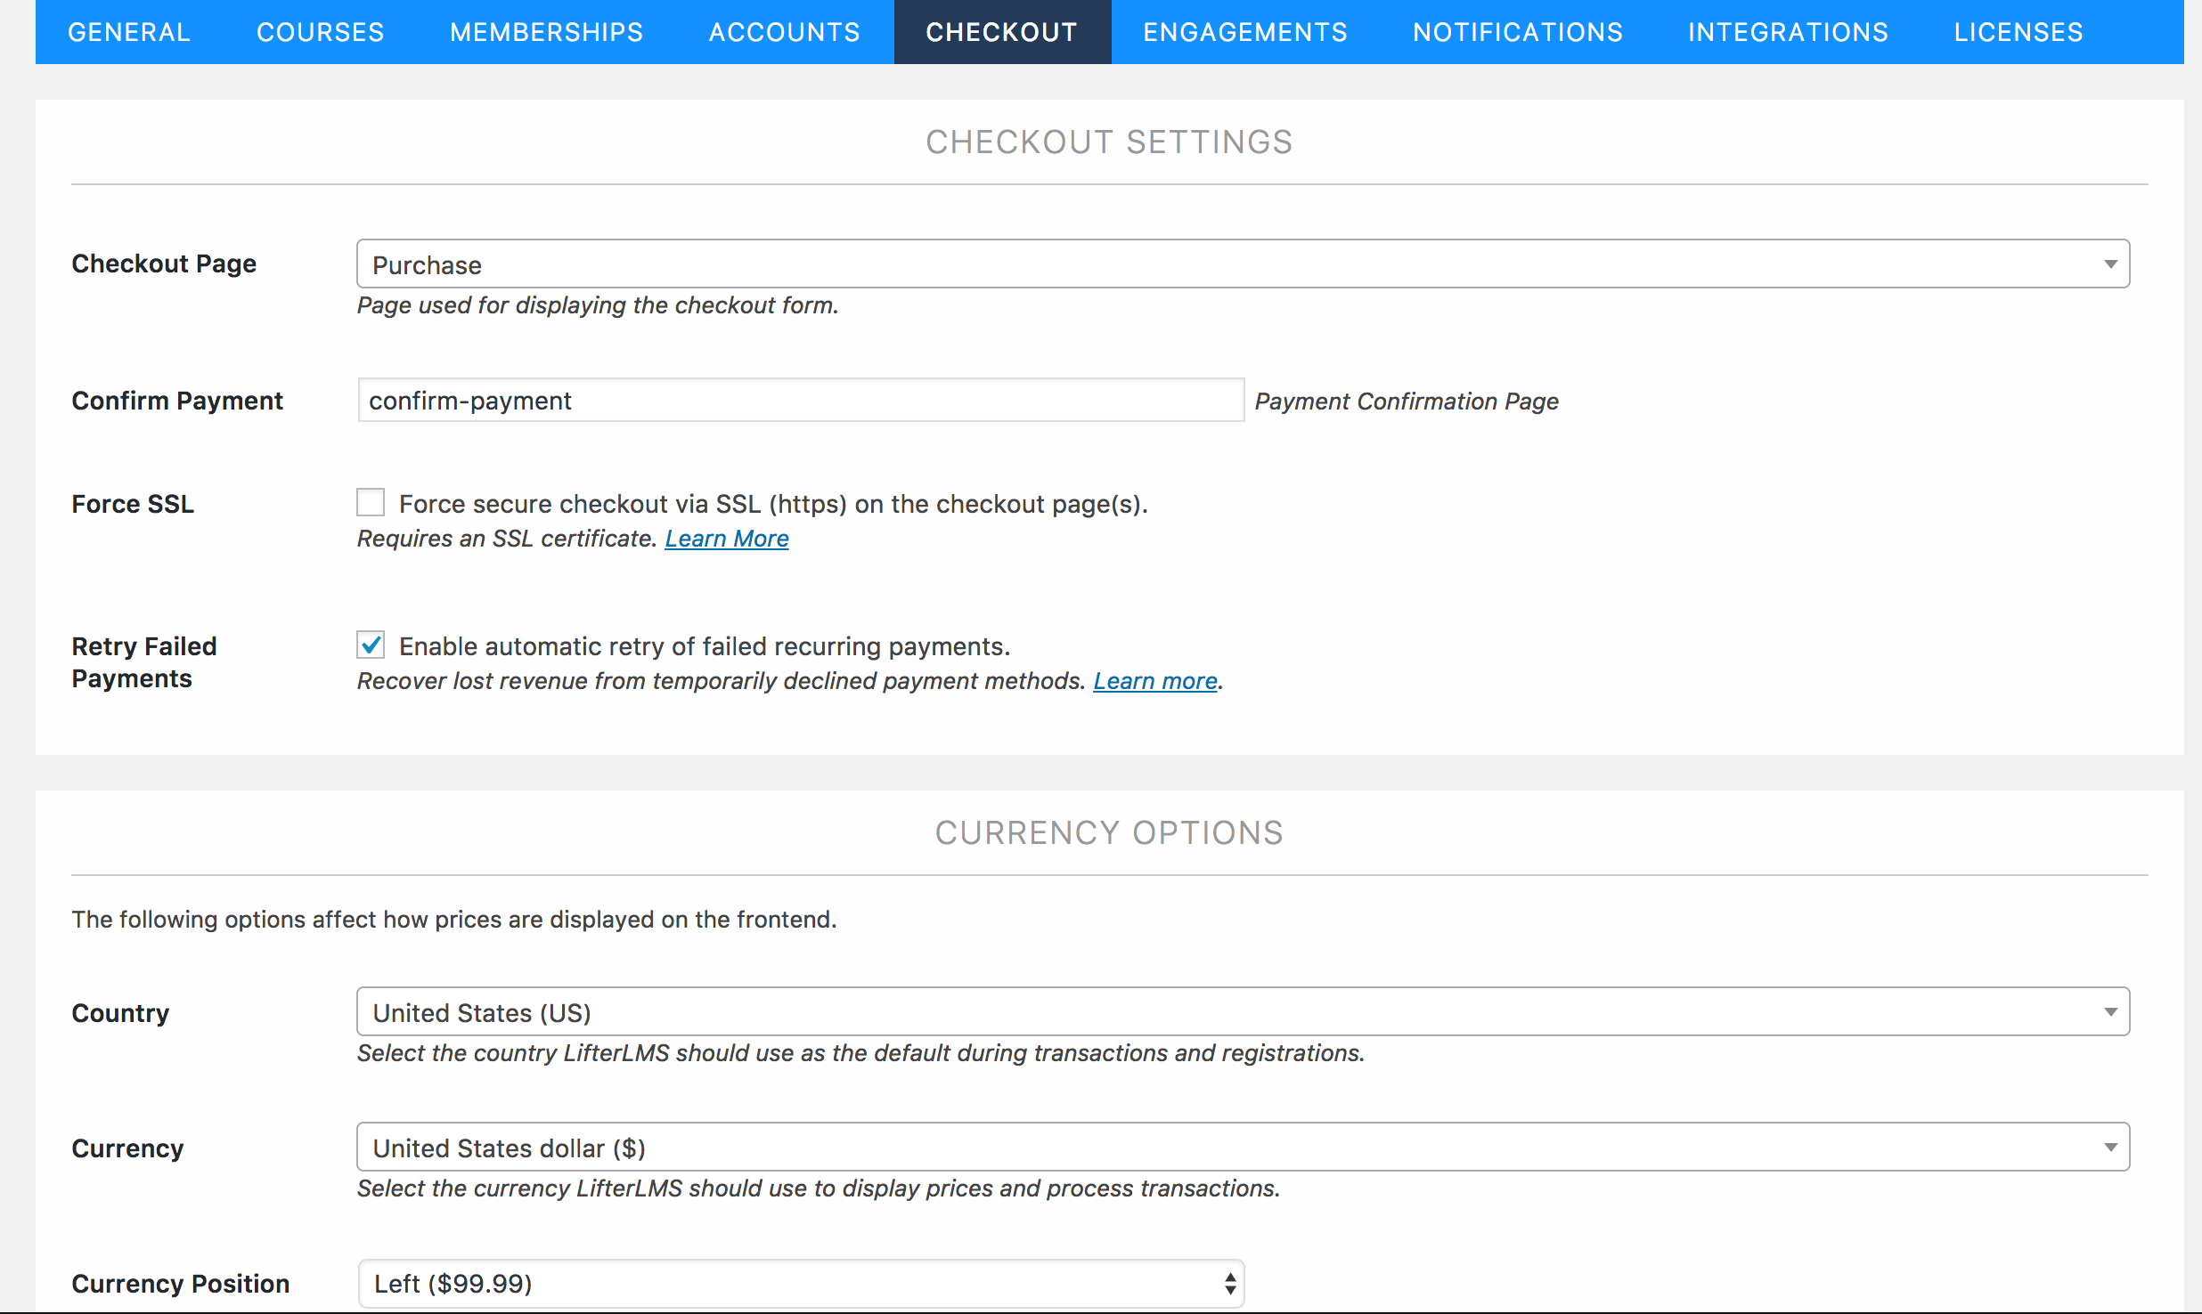Click the confirm-payment input field

pyautogui.click(x=799, y=401)
